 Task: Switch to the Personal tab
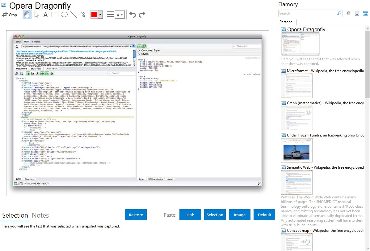(287, 22)
